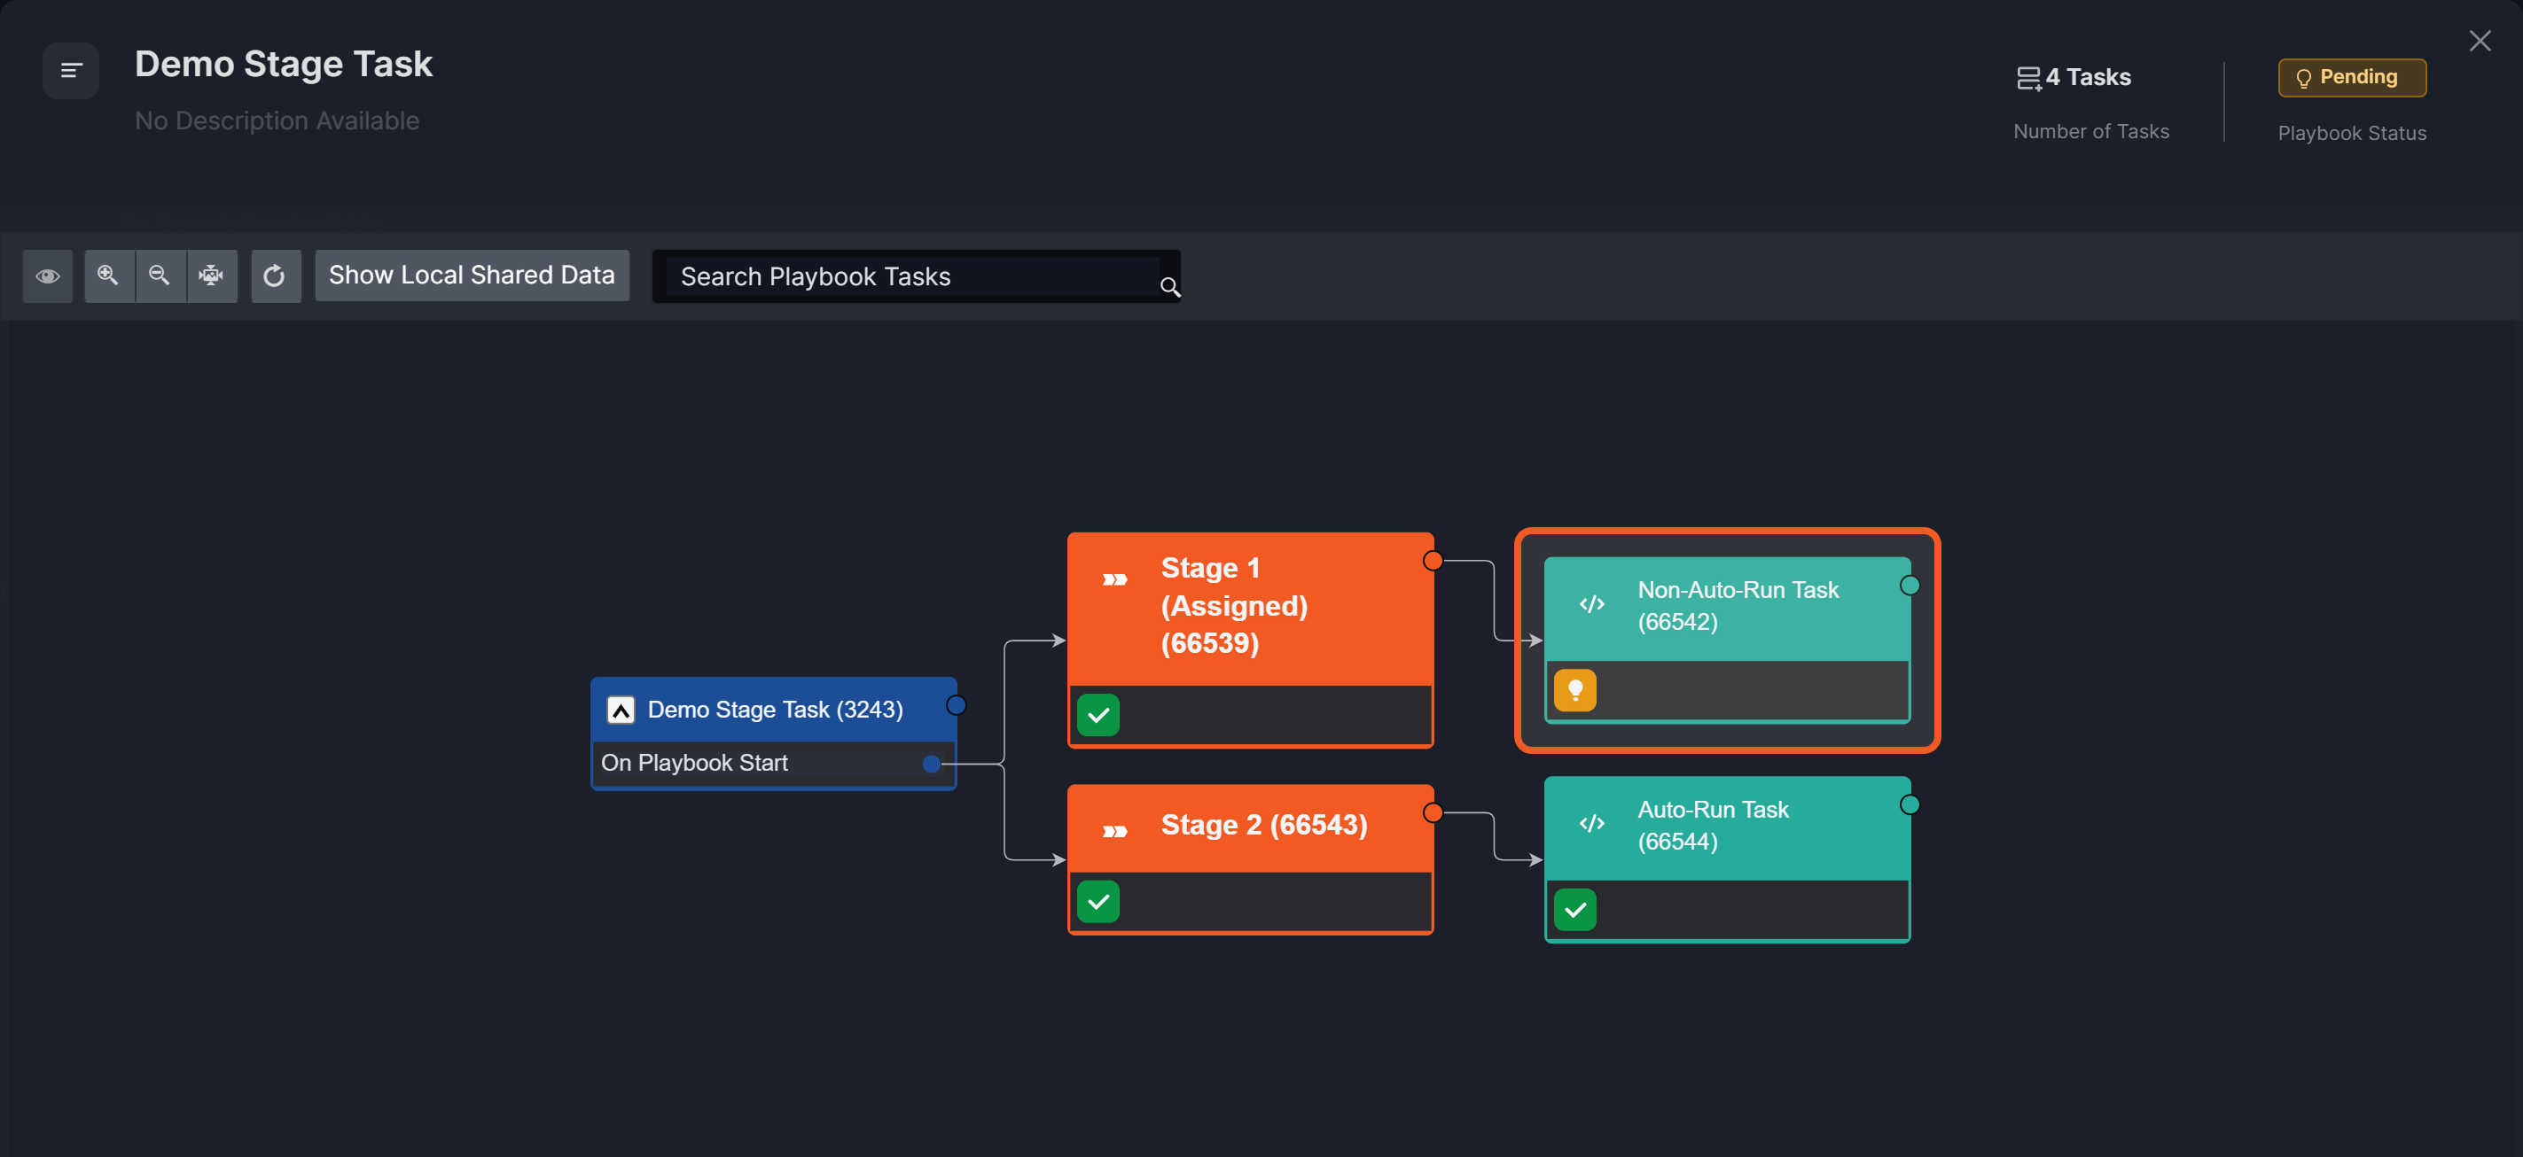The image size is (2523, 1157).
Task: Click the Show Local Shared Data button
Action: [x=471, y=276]
